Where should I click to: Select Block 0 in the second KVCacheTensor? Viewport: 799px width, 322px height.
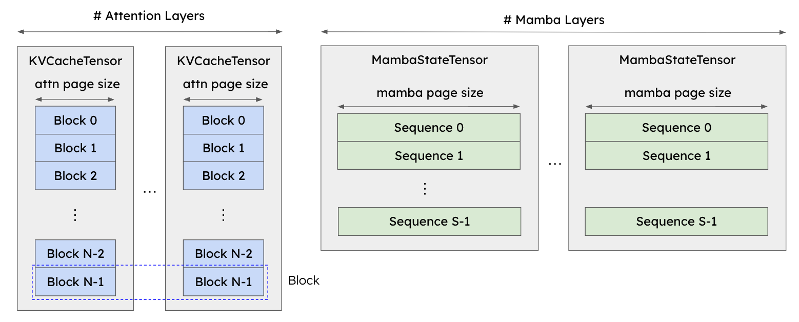224,120
